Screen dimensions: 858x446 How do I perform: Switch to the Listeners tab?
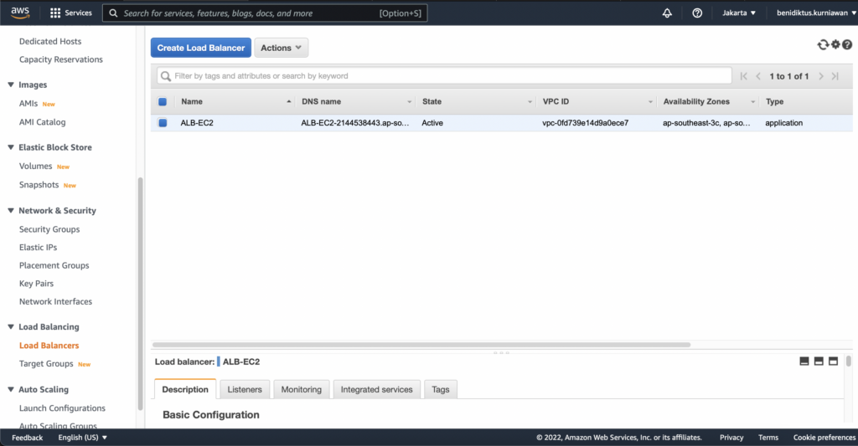pos(245,389)
